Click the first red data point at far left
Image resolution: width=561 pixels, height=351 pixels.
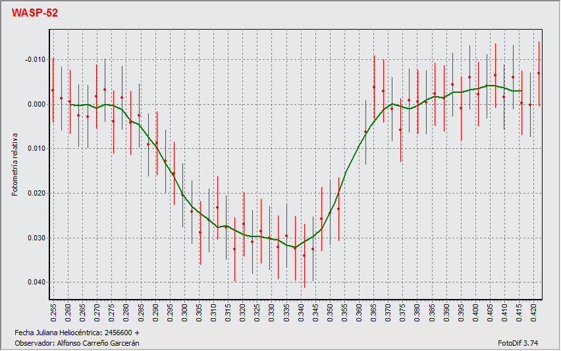[x=53, y=90]
